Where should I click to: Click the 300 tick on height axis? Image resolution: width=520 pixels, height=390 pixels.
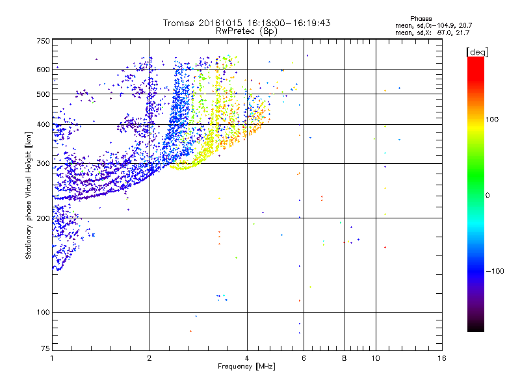44,164
